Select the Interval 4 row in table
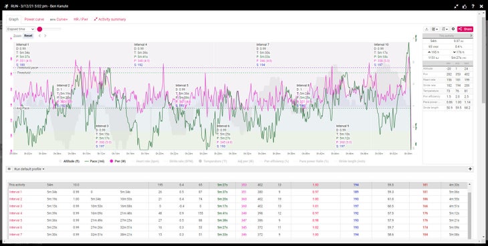488x246 pixels. 237,213
